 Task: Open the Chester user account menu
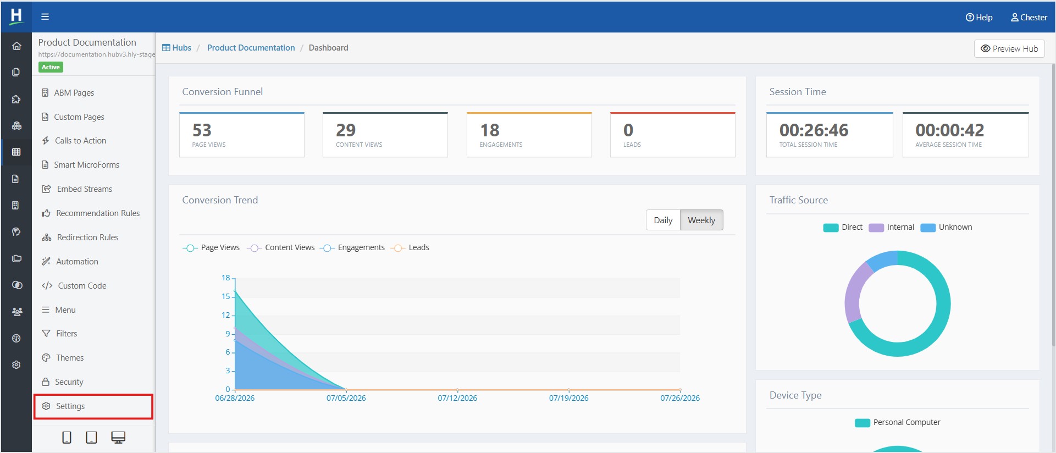1029,18
